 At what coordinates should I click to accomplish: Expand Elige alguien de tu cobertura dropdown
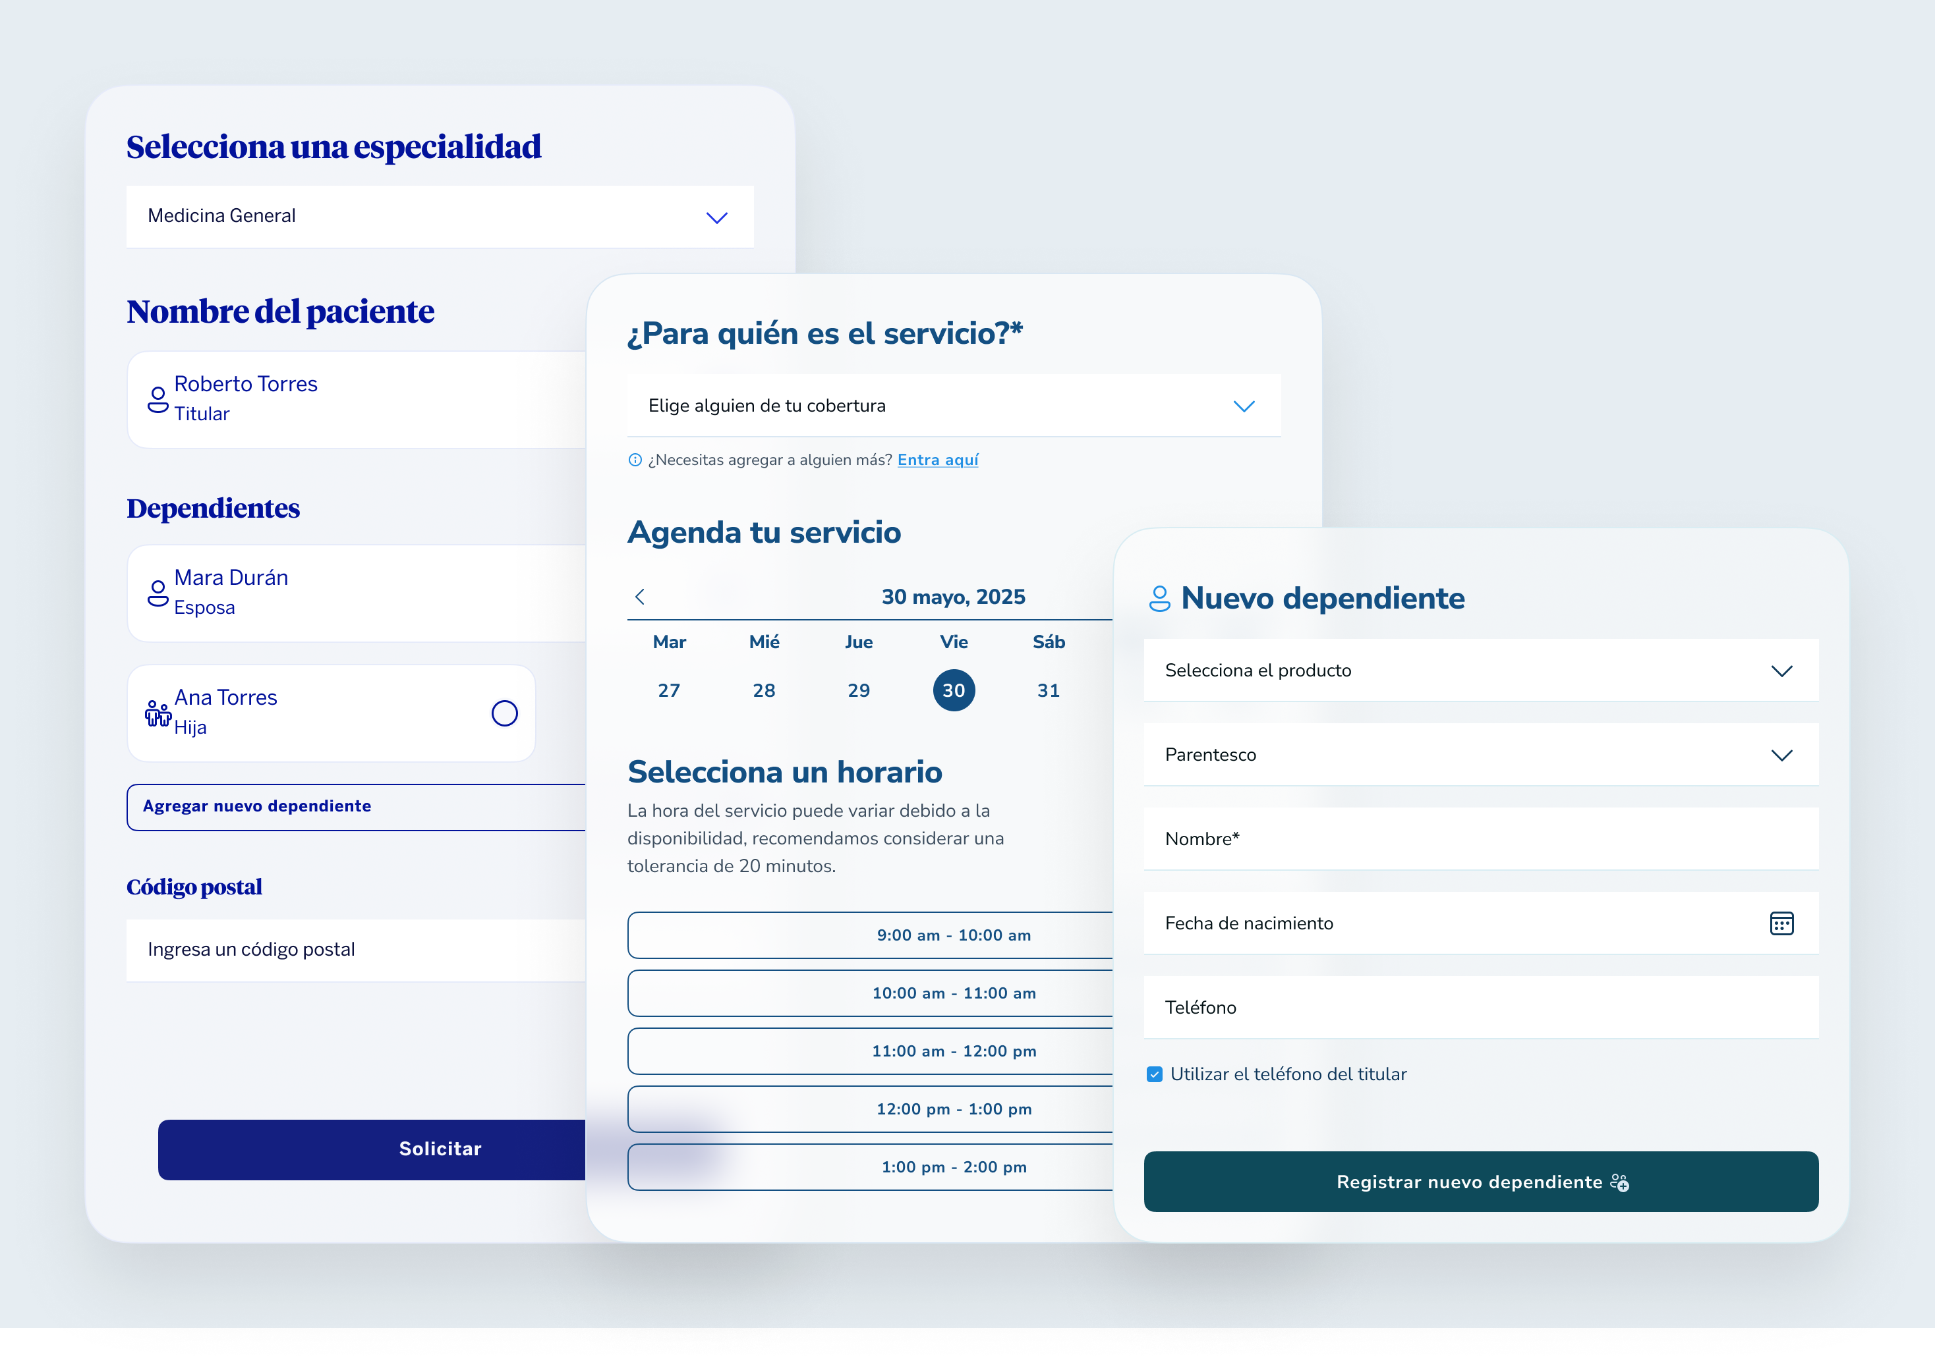954,406
